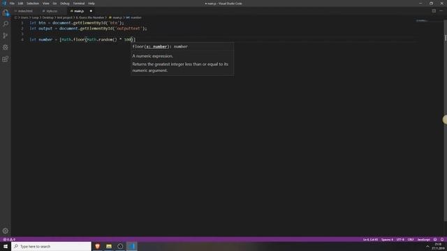Open File Explorer from the taskbar
447x251 pixels.
tap(109, 246)
